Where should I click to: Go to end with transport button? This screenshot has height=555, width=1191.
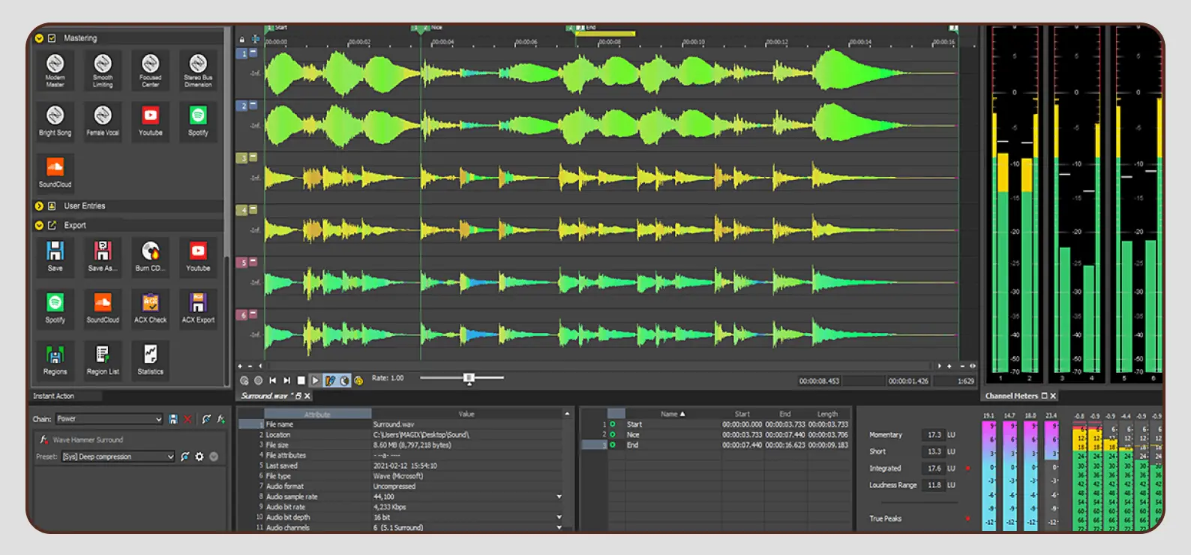point(286,381)
